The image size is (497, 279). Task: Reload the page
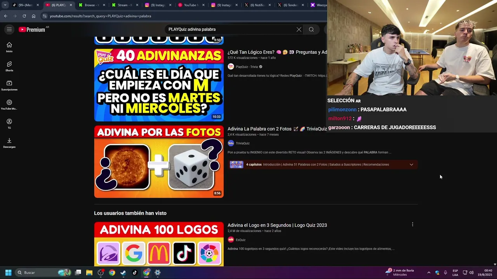point(24,16)
